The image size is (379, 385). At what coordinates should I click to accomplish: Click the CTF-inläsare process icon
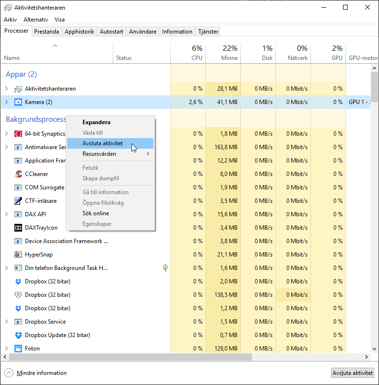tap(18, 201)
